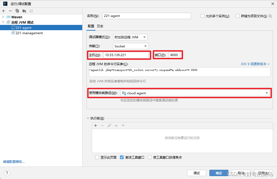Click the help question mark icon

pyautogui.click(x=7, y=173)
